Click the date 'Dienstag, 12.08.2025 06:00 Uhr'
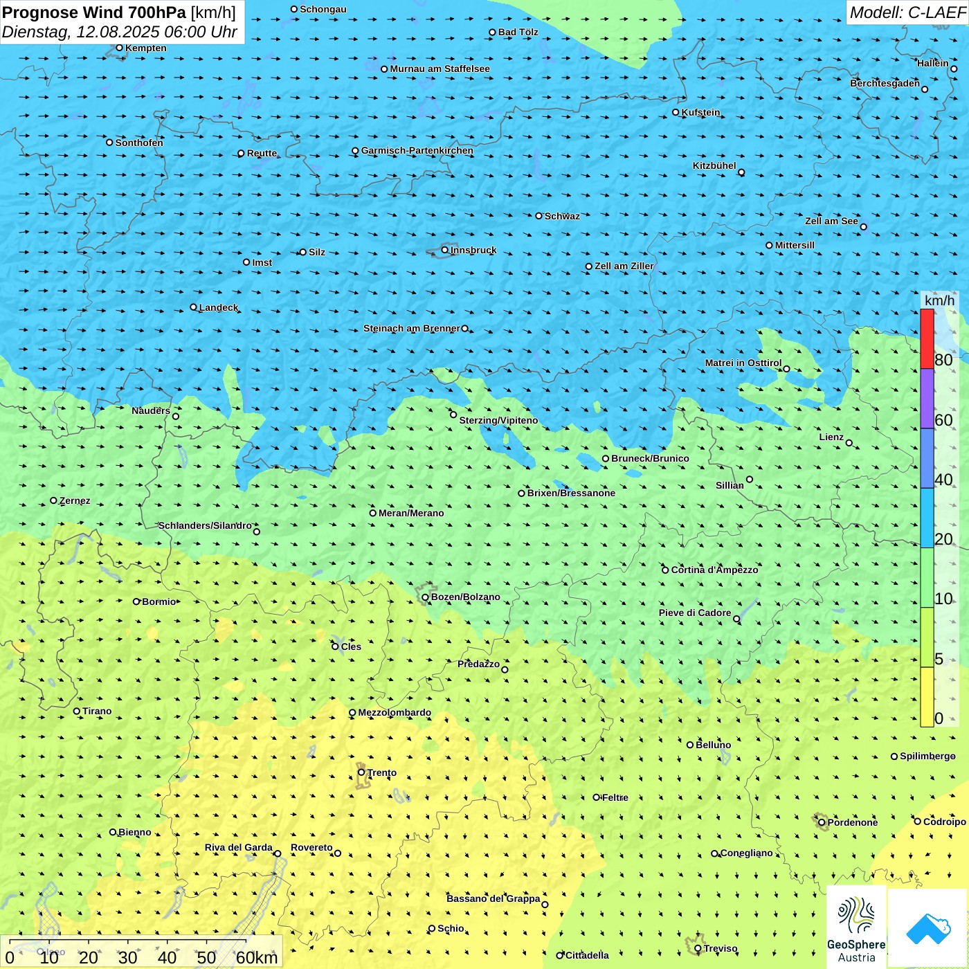Image resolution: width=969 pixels, height=969 pixels. click(120, 32)
